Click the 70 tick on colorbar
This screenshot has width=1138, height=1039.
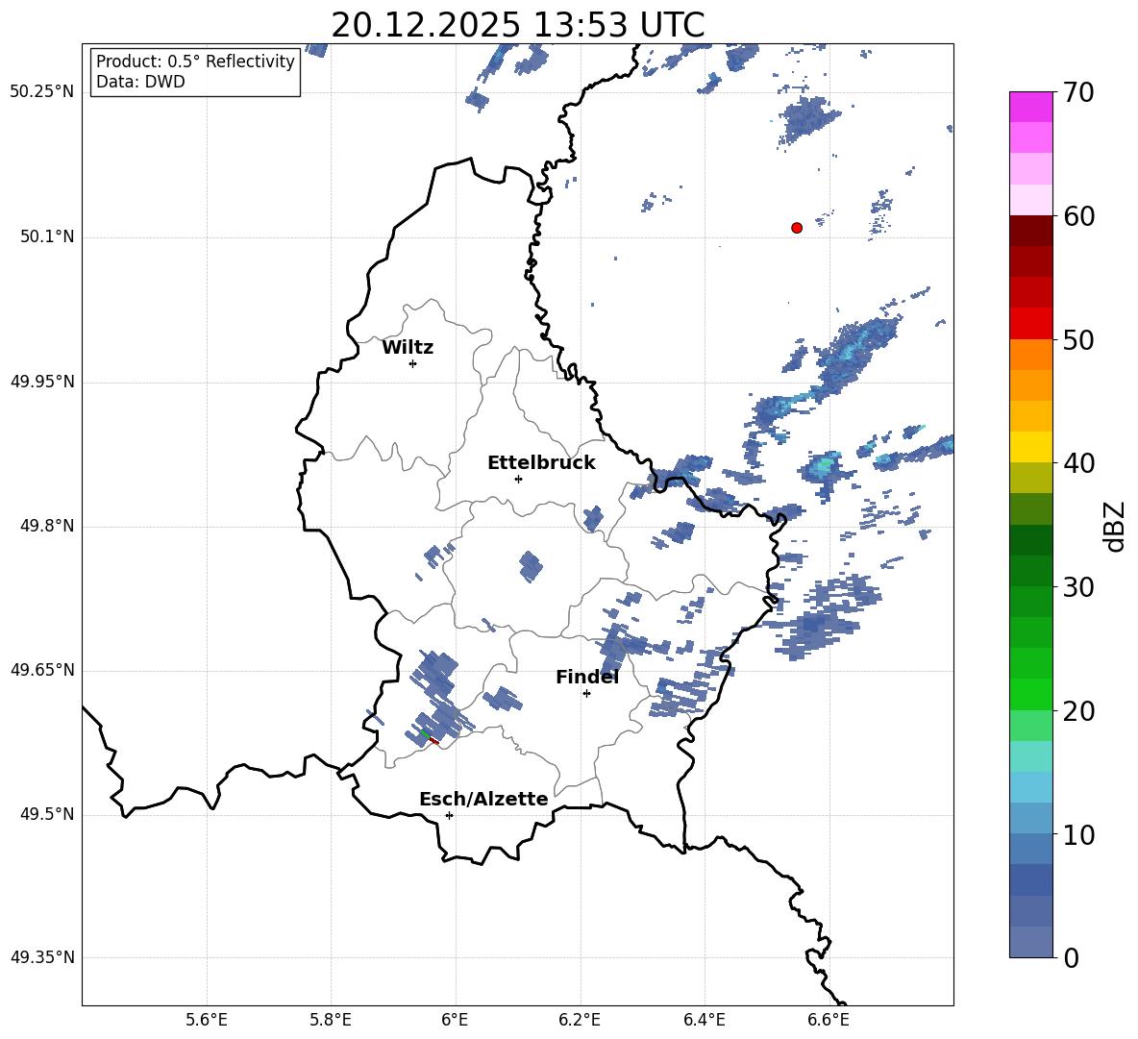1078,92
